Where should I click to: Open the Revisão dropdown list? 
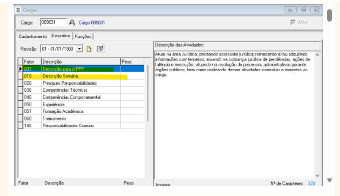coord(80,49)
